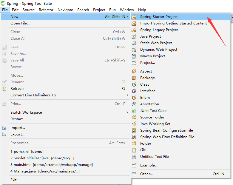This screenshot has width=233, height=185.
Task: Click the Spring Bean Configuration File icon
Action: pos(134,130)
